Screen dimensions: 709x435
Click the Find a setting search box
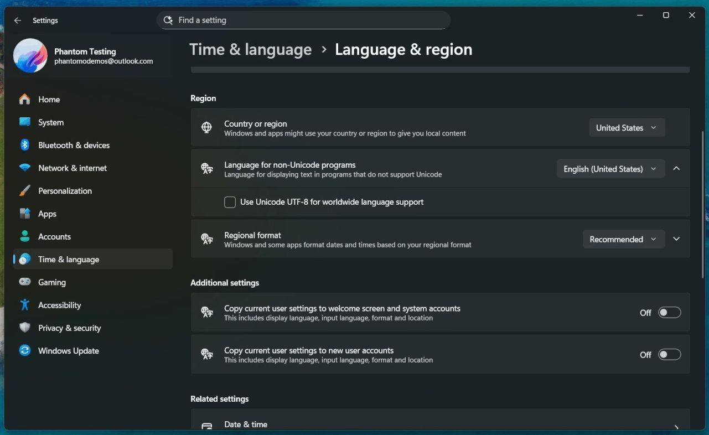pos(303,20)
